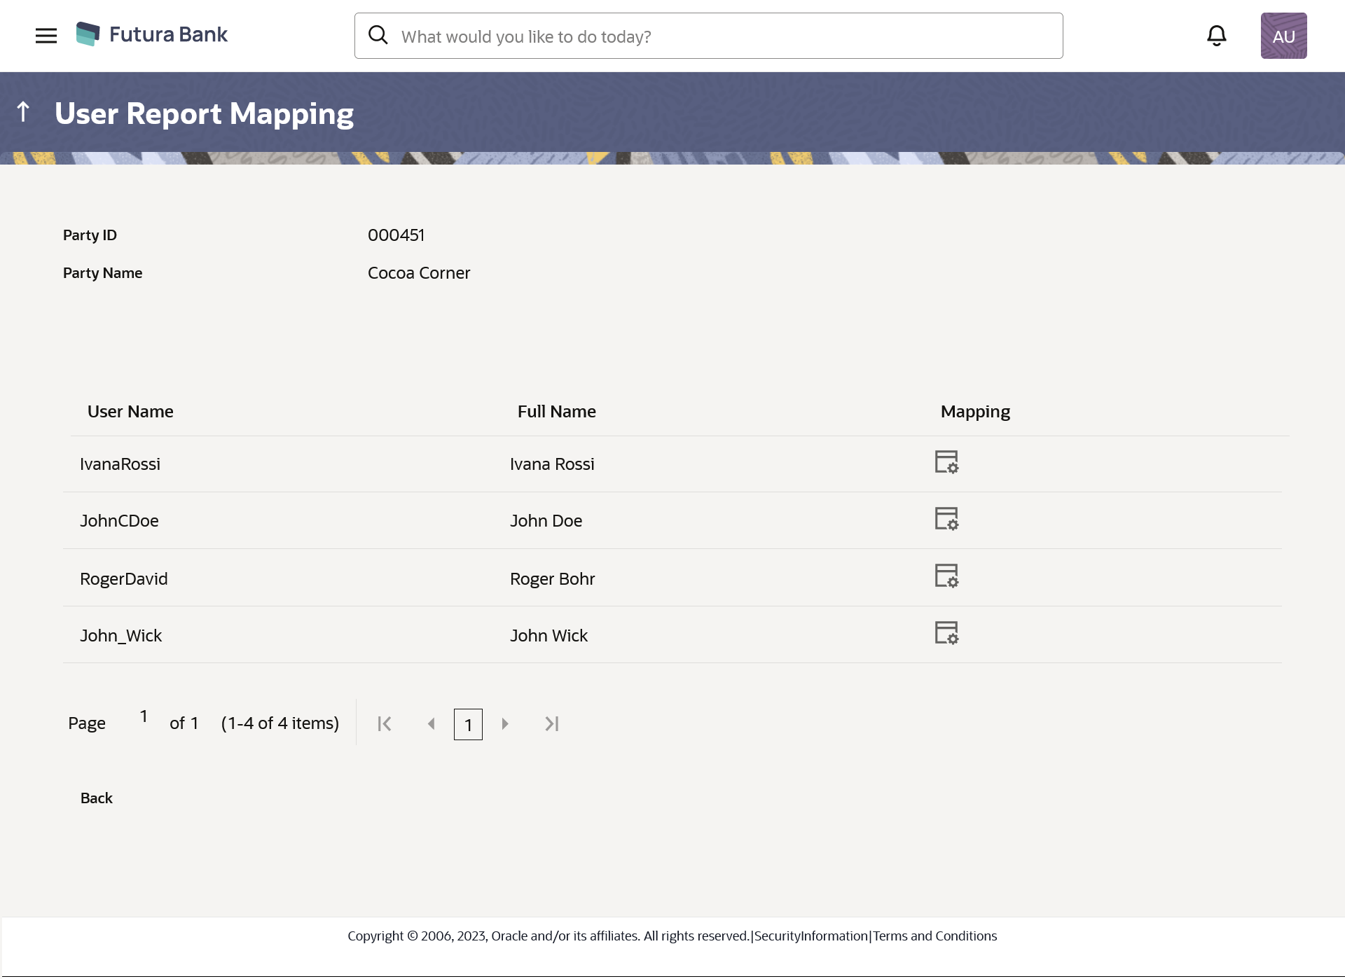Go to next page of results
The image size is (1345, 979).
click(x=505, y=724)
